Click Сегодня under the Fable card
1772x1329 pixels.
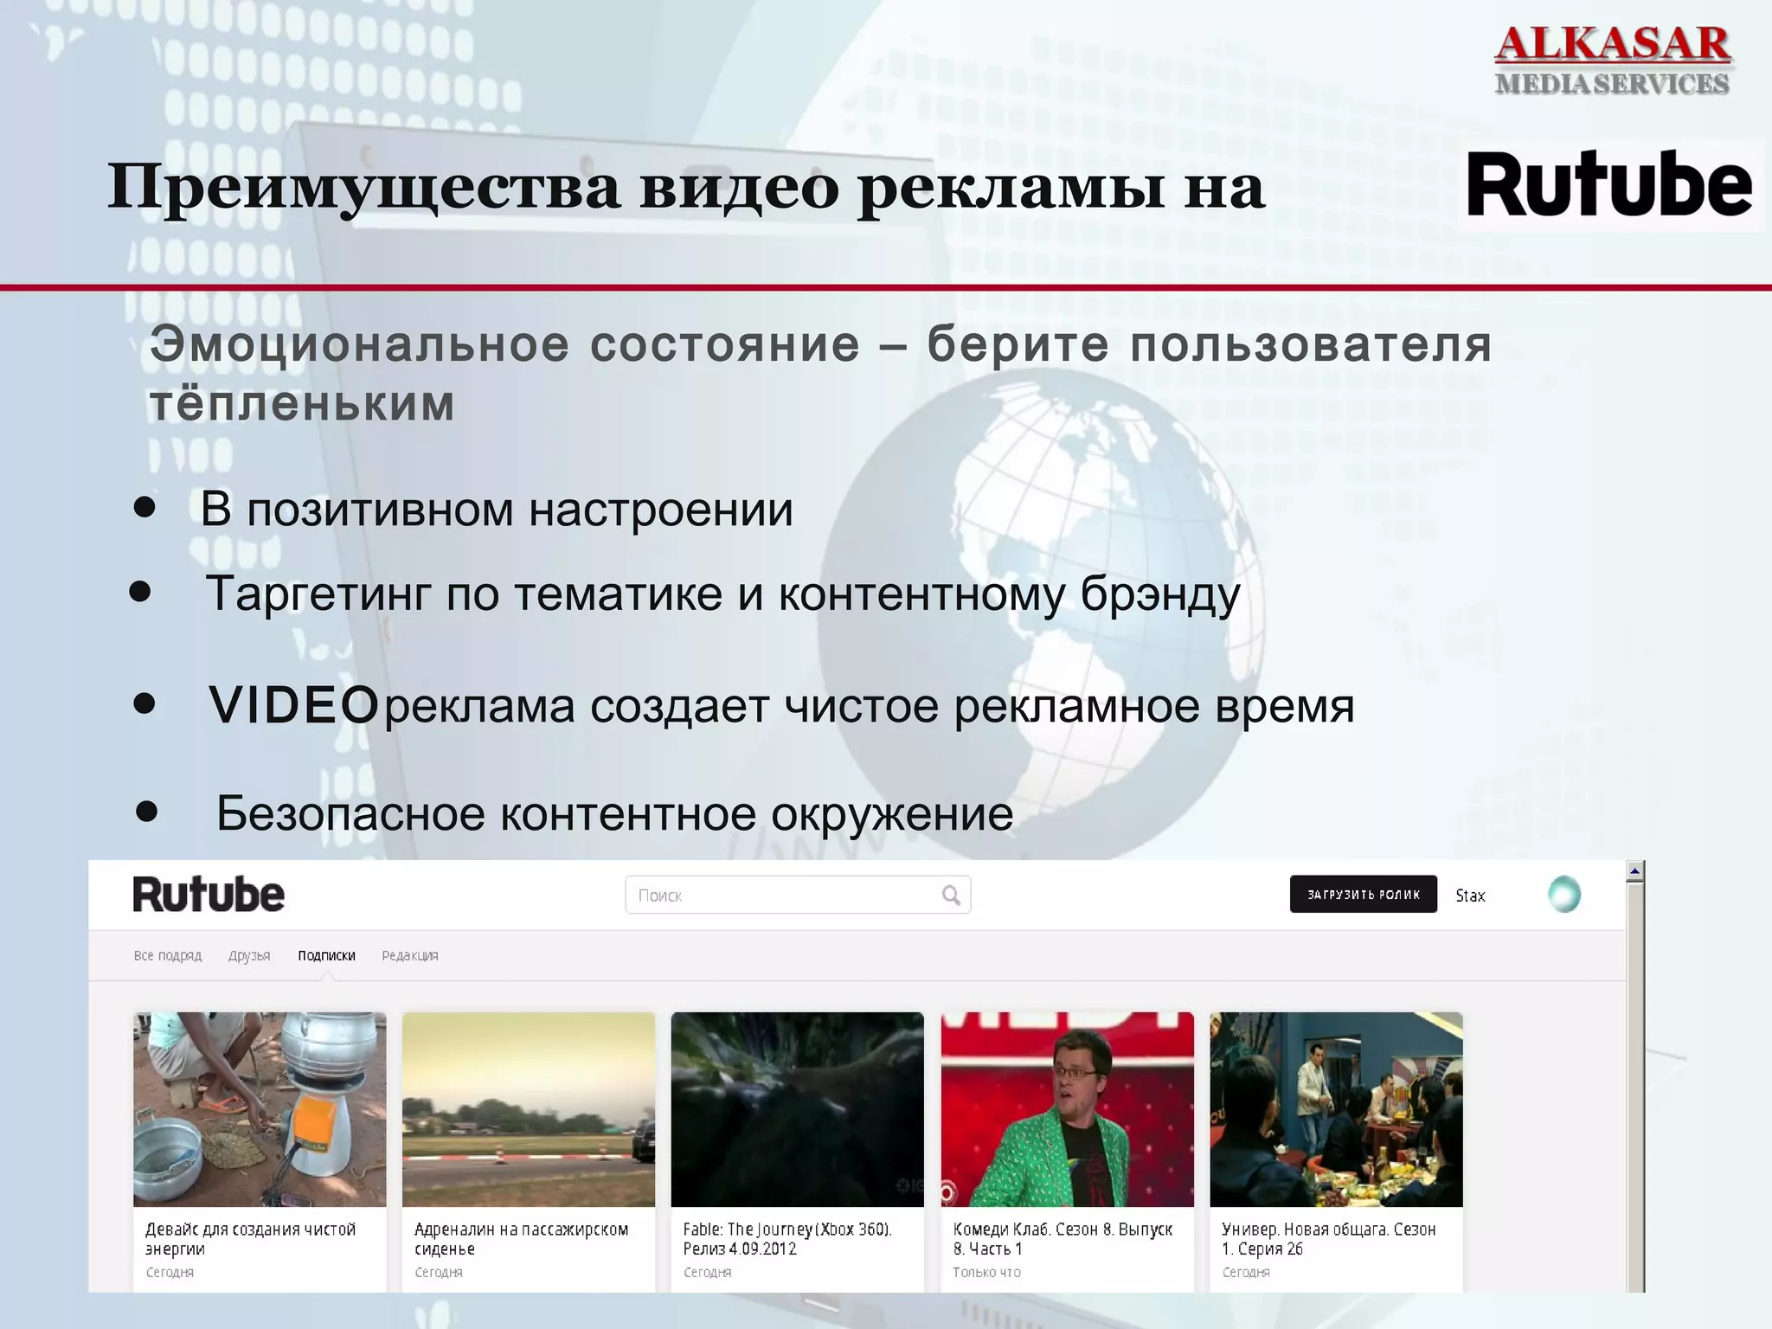coord(708,1273)
